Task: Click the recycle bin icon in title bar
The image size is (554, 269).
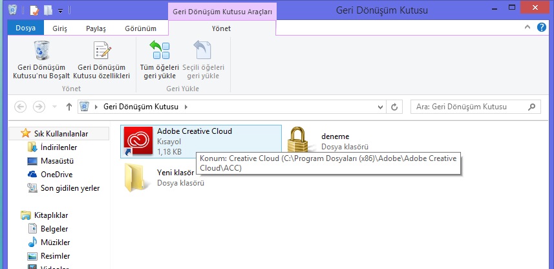Action: tap(13, 10)
